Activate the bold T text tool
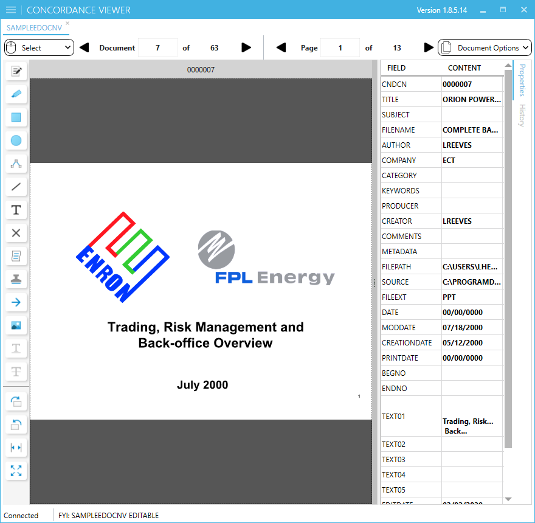Viewport: 535px width, 523px height. (x=16, y=210)
